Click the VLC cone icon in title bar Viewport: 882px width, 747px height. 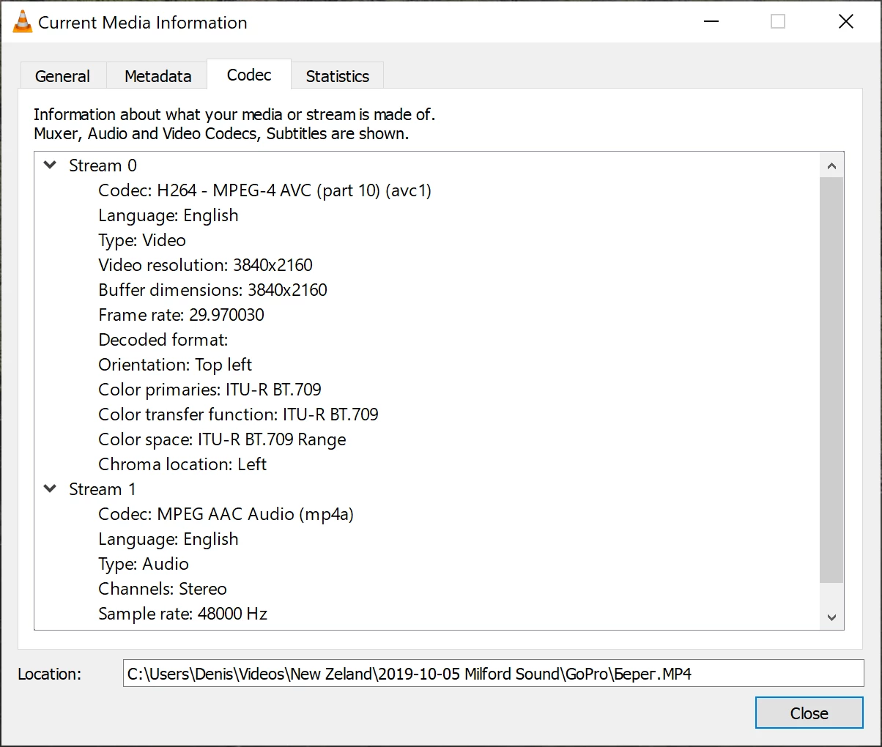(23, 22)
